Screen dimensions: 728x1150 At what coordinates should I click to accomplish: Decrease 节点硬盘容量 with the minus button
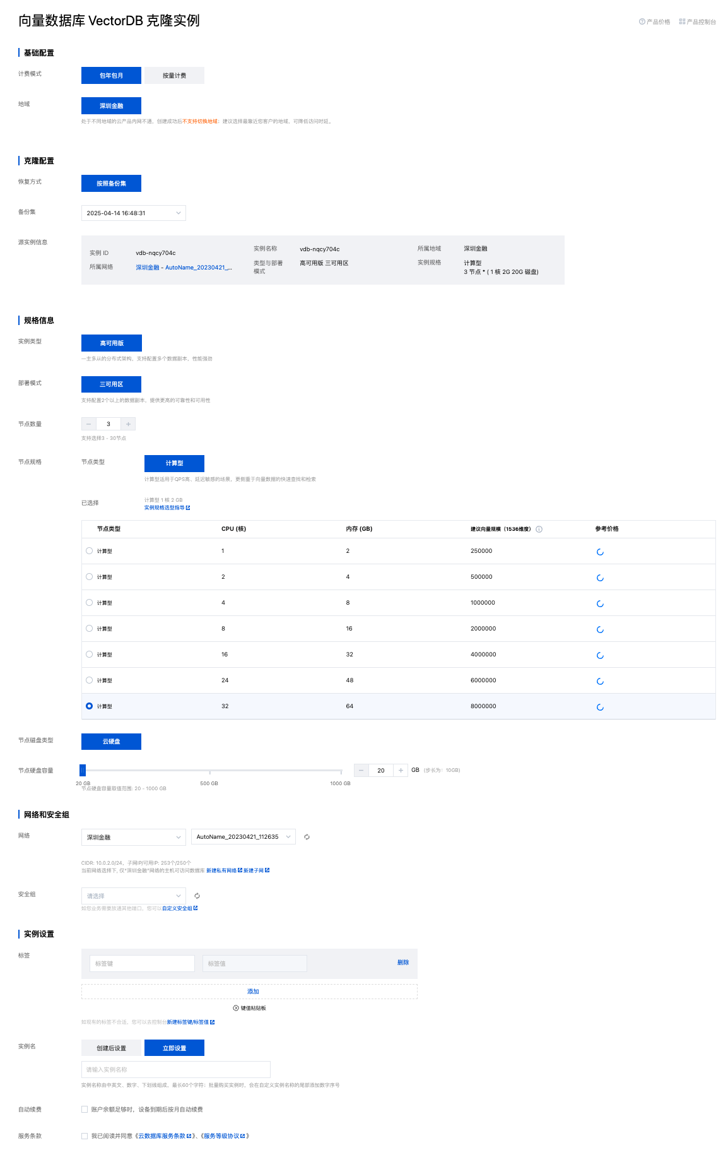coord(361,770)
